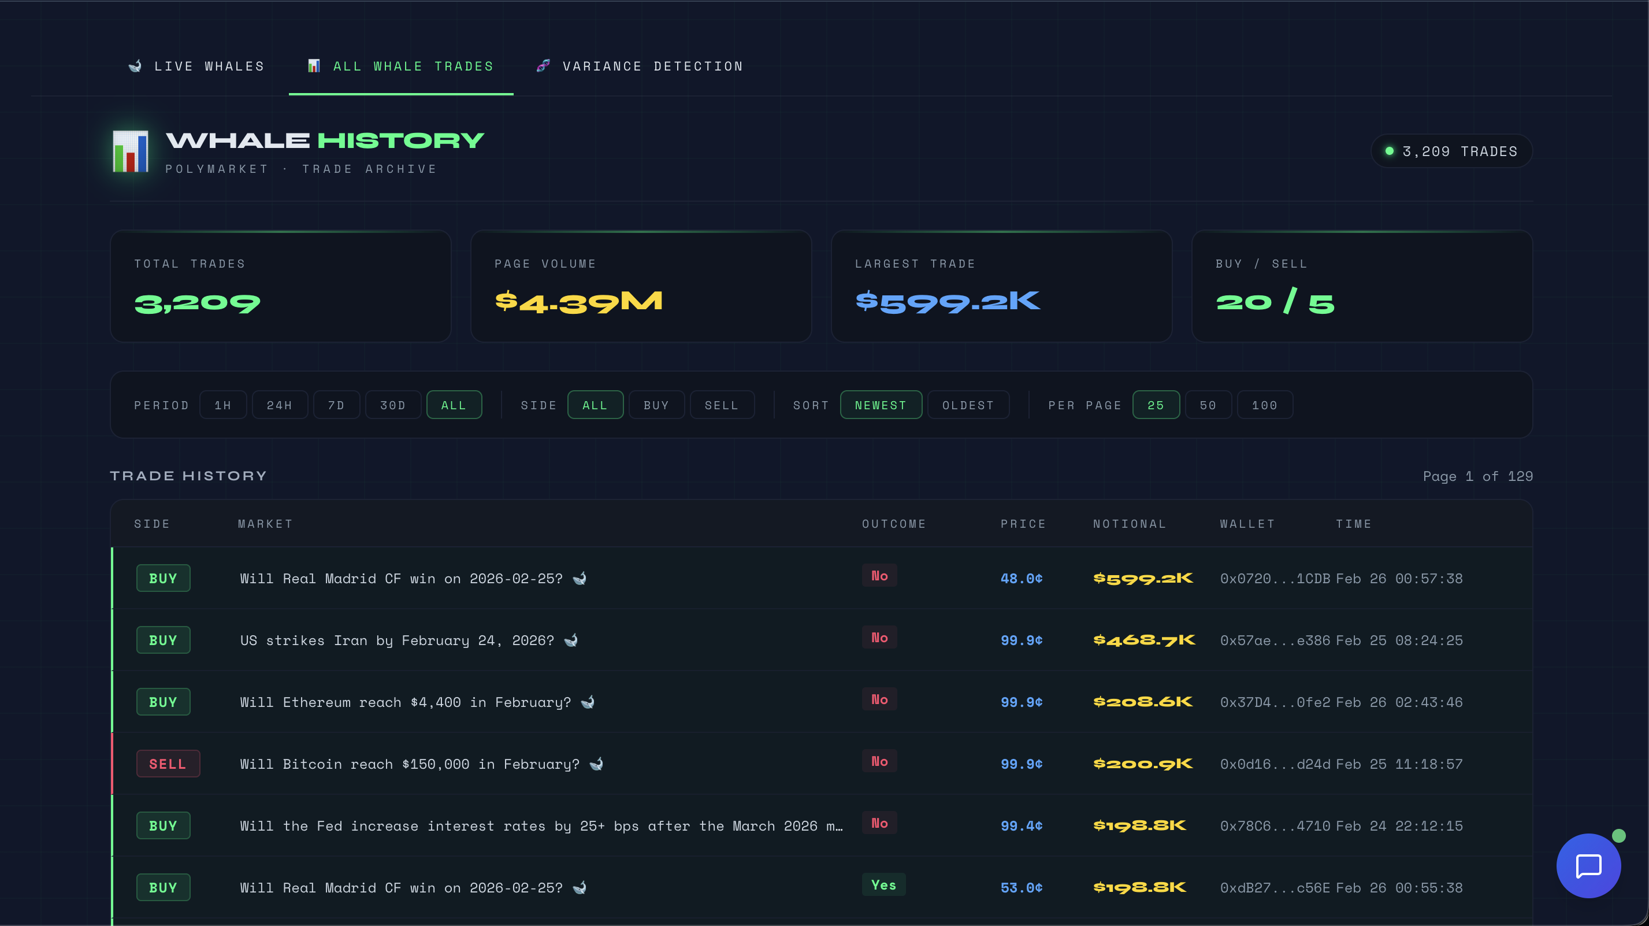Image resolution: width=1649 pixels, height=926 pixels.
Task: Click whale icon beside US strikes Iran market
Action: (571, 640)
